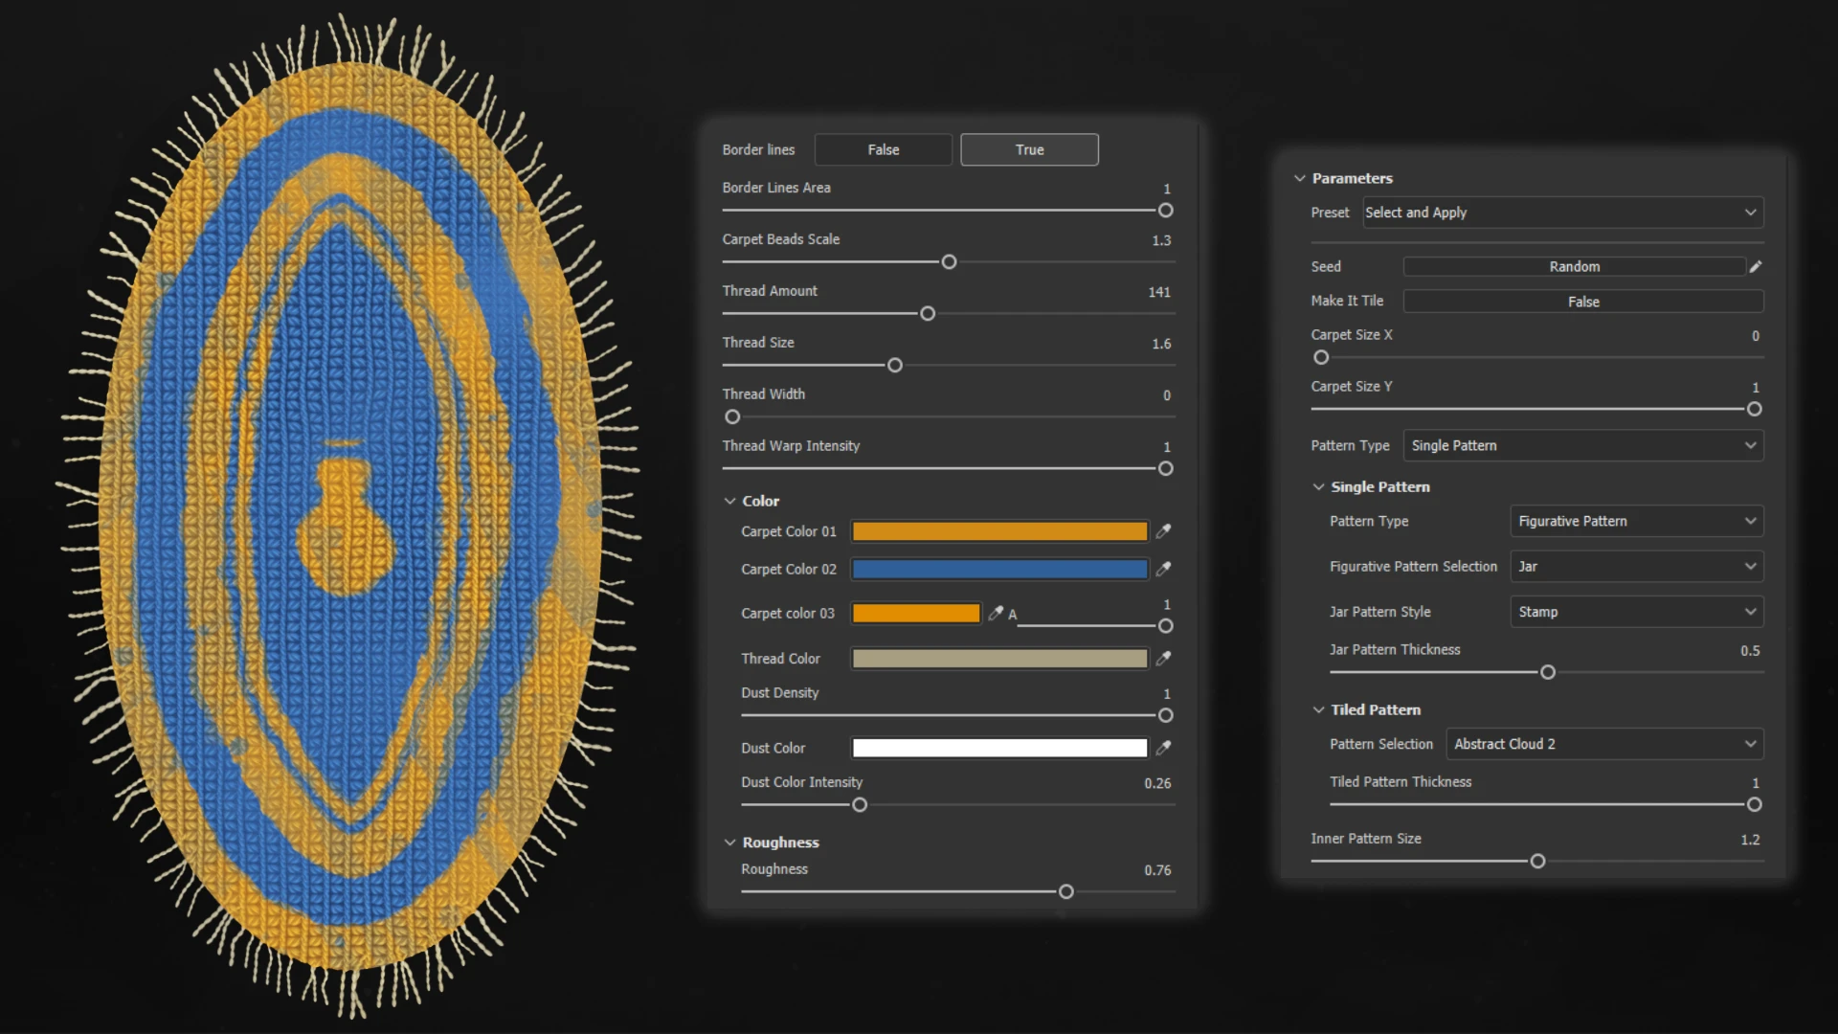The image size is (1838, 1034).
Task: Collapse the Parameters section
Action: [x=1300, y=178]
